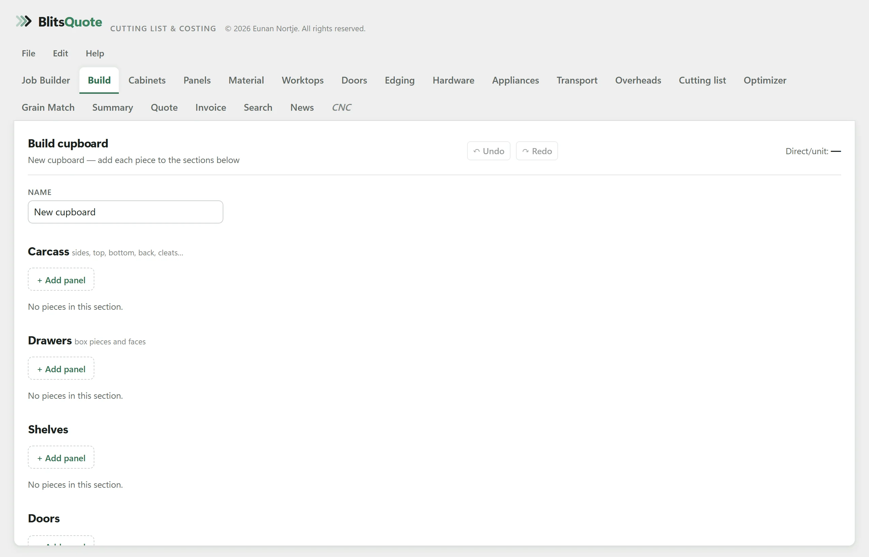Click the Build cupboard heading
The width and height of the screenshot is (869, 557).
point(68,144)
